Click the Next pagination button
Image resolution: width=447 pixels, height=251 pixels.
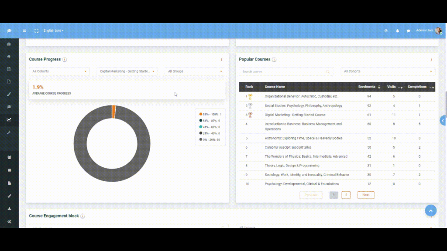coord(366,195)
